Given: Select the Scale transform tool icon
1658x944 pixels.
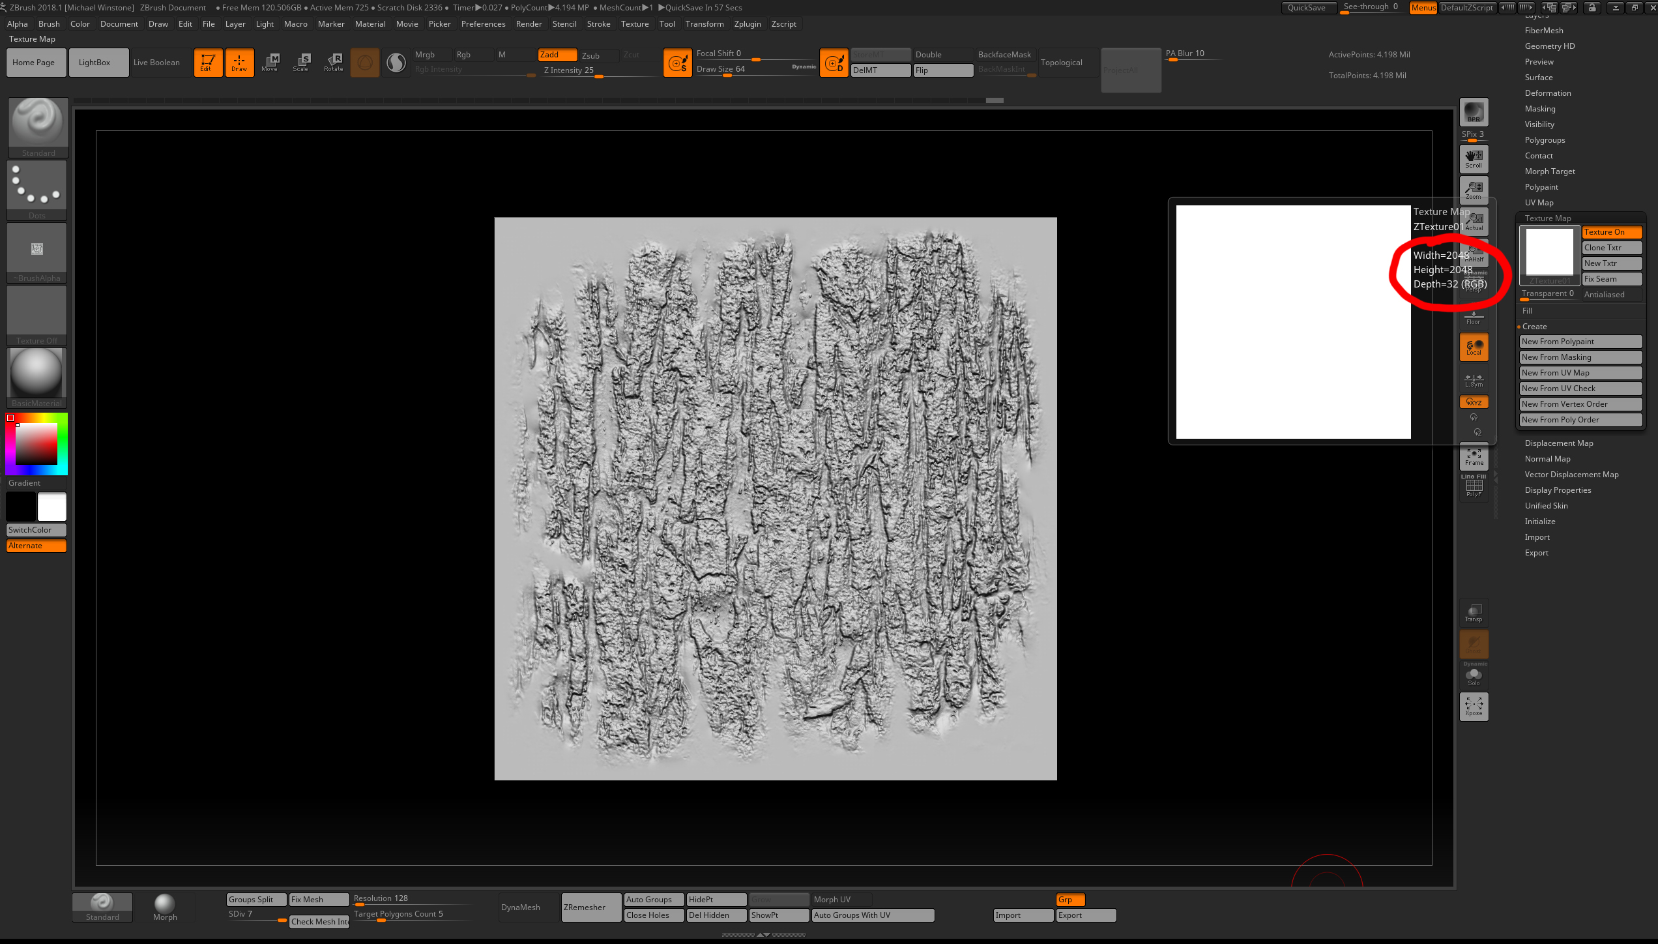Looking at the screenshot, I should 301,63.
